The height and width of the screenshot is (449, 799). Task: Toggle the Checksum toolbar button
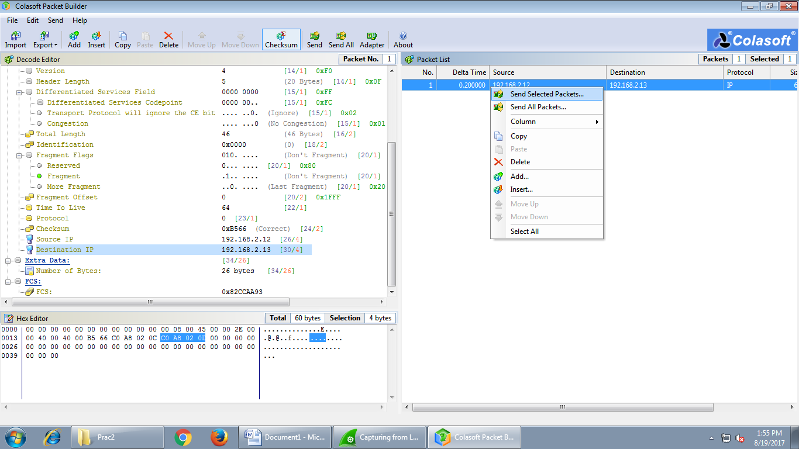coord(281,39)
